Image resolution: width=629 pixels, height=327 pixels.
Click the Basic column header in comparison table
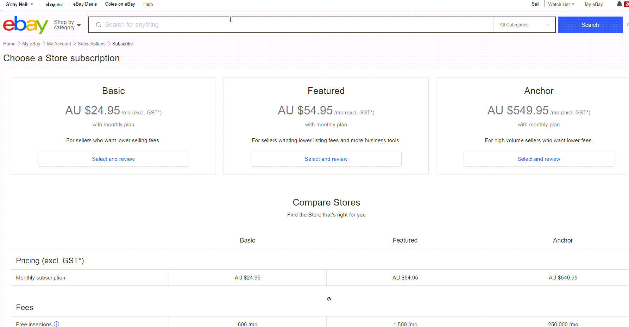[x=247, y=240]
